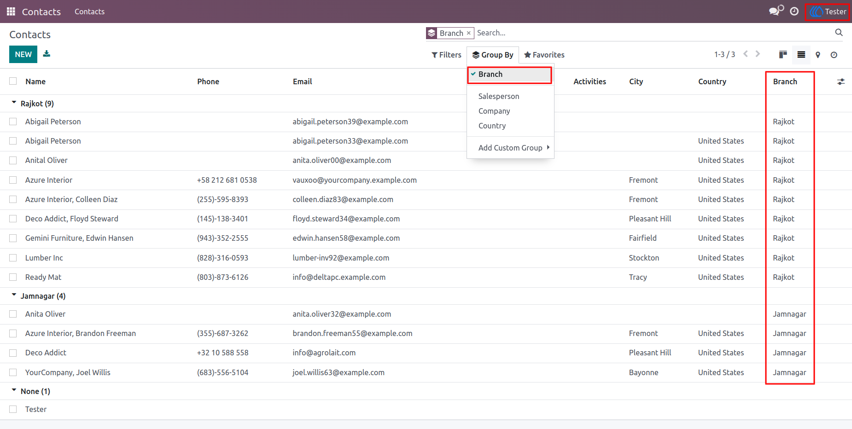852x429 pixels.
Task: Open the apps grid menu icon
Action: point(11,12)
